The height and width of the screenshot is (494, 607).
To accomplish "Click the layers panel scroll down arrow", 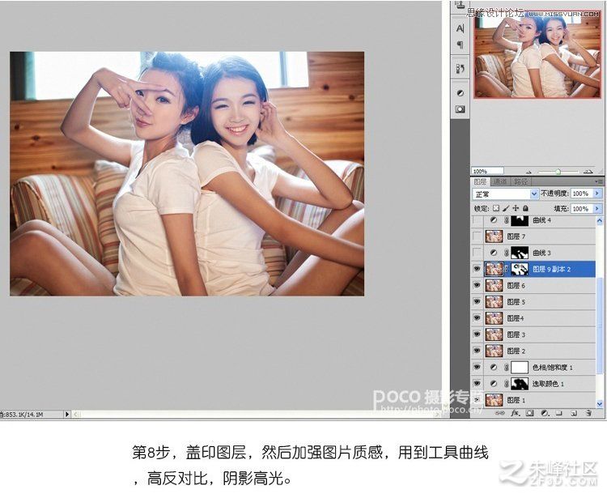I will click(600, 404).
